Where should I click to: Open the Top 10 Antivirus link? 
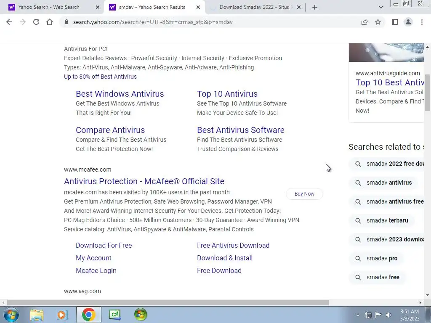227,94
